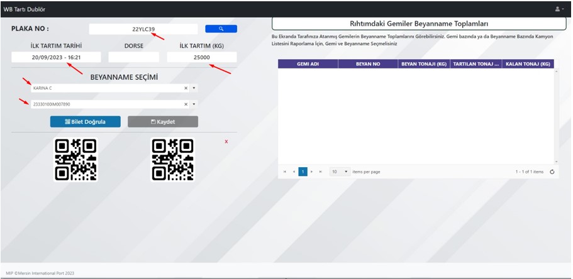Click the MIP ©Mersin International Port 2023 footer

(x=40, y=273)
